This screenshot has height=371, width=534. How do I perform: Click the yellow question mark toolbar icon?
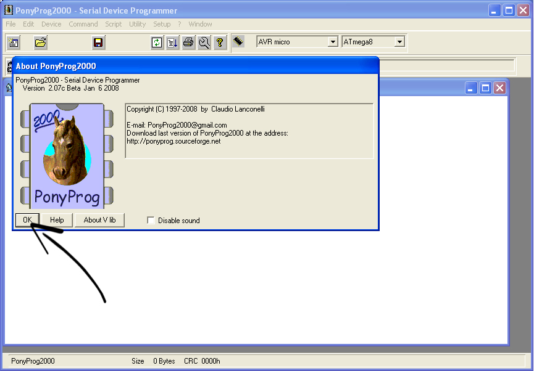[x=220, y=43]
